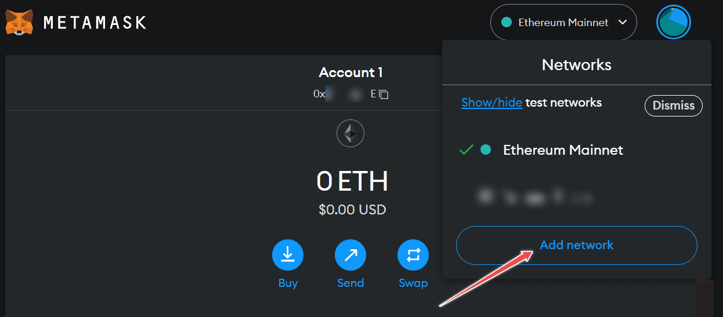Click the $0.00 USD value
723x317 pixels.
pyautogui.click(x=352, y=209)
